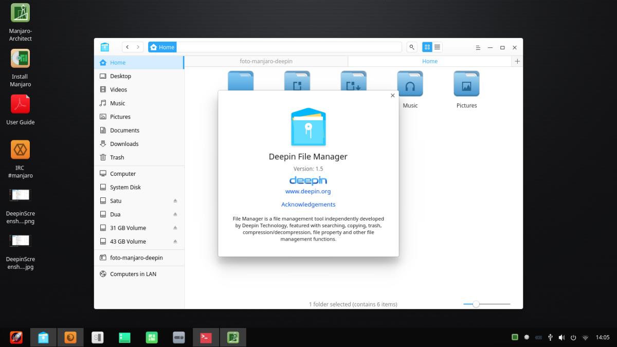Open the green grid app store dock icon
Screen dimensions: 617x347
[x=151, y=337]
